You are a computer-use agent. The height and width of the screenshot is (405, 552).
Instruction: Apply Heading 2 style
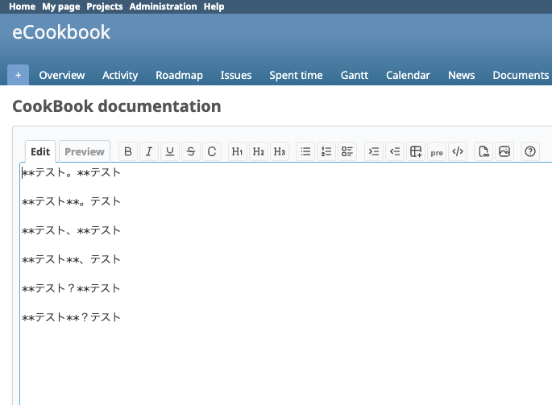pyautogui.click(x=259, y=151)
